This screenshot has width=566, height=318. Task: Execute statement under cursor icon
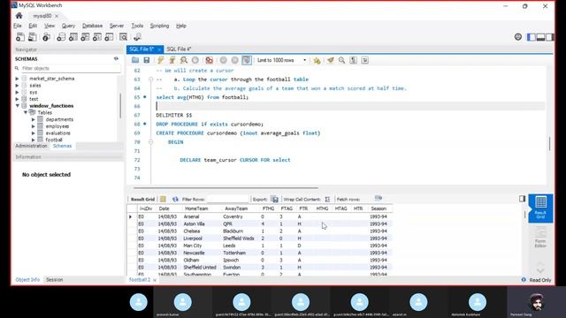click(x=172, y=60)
